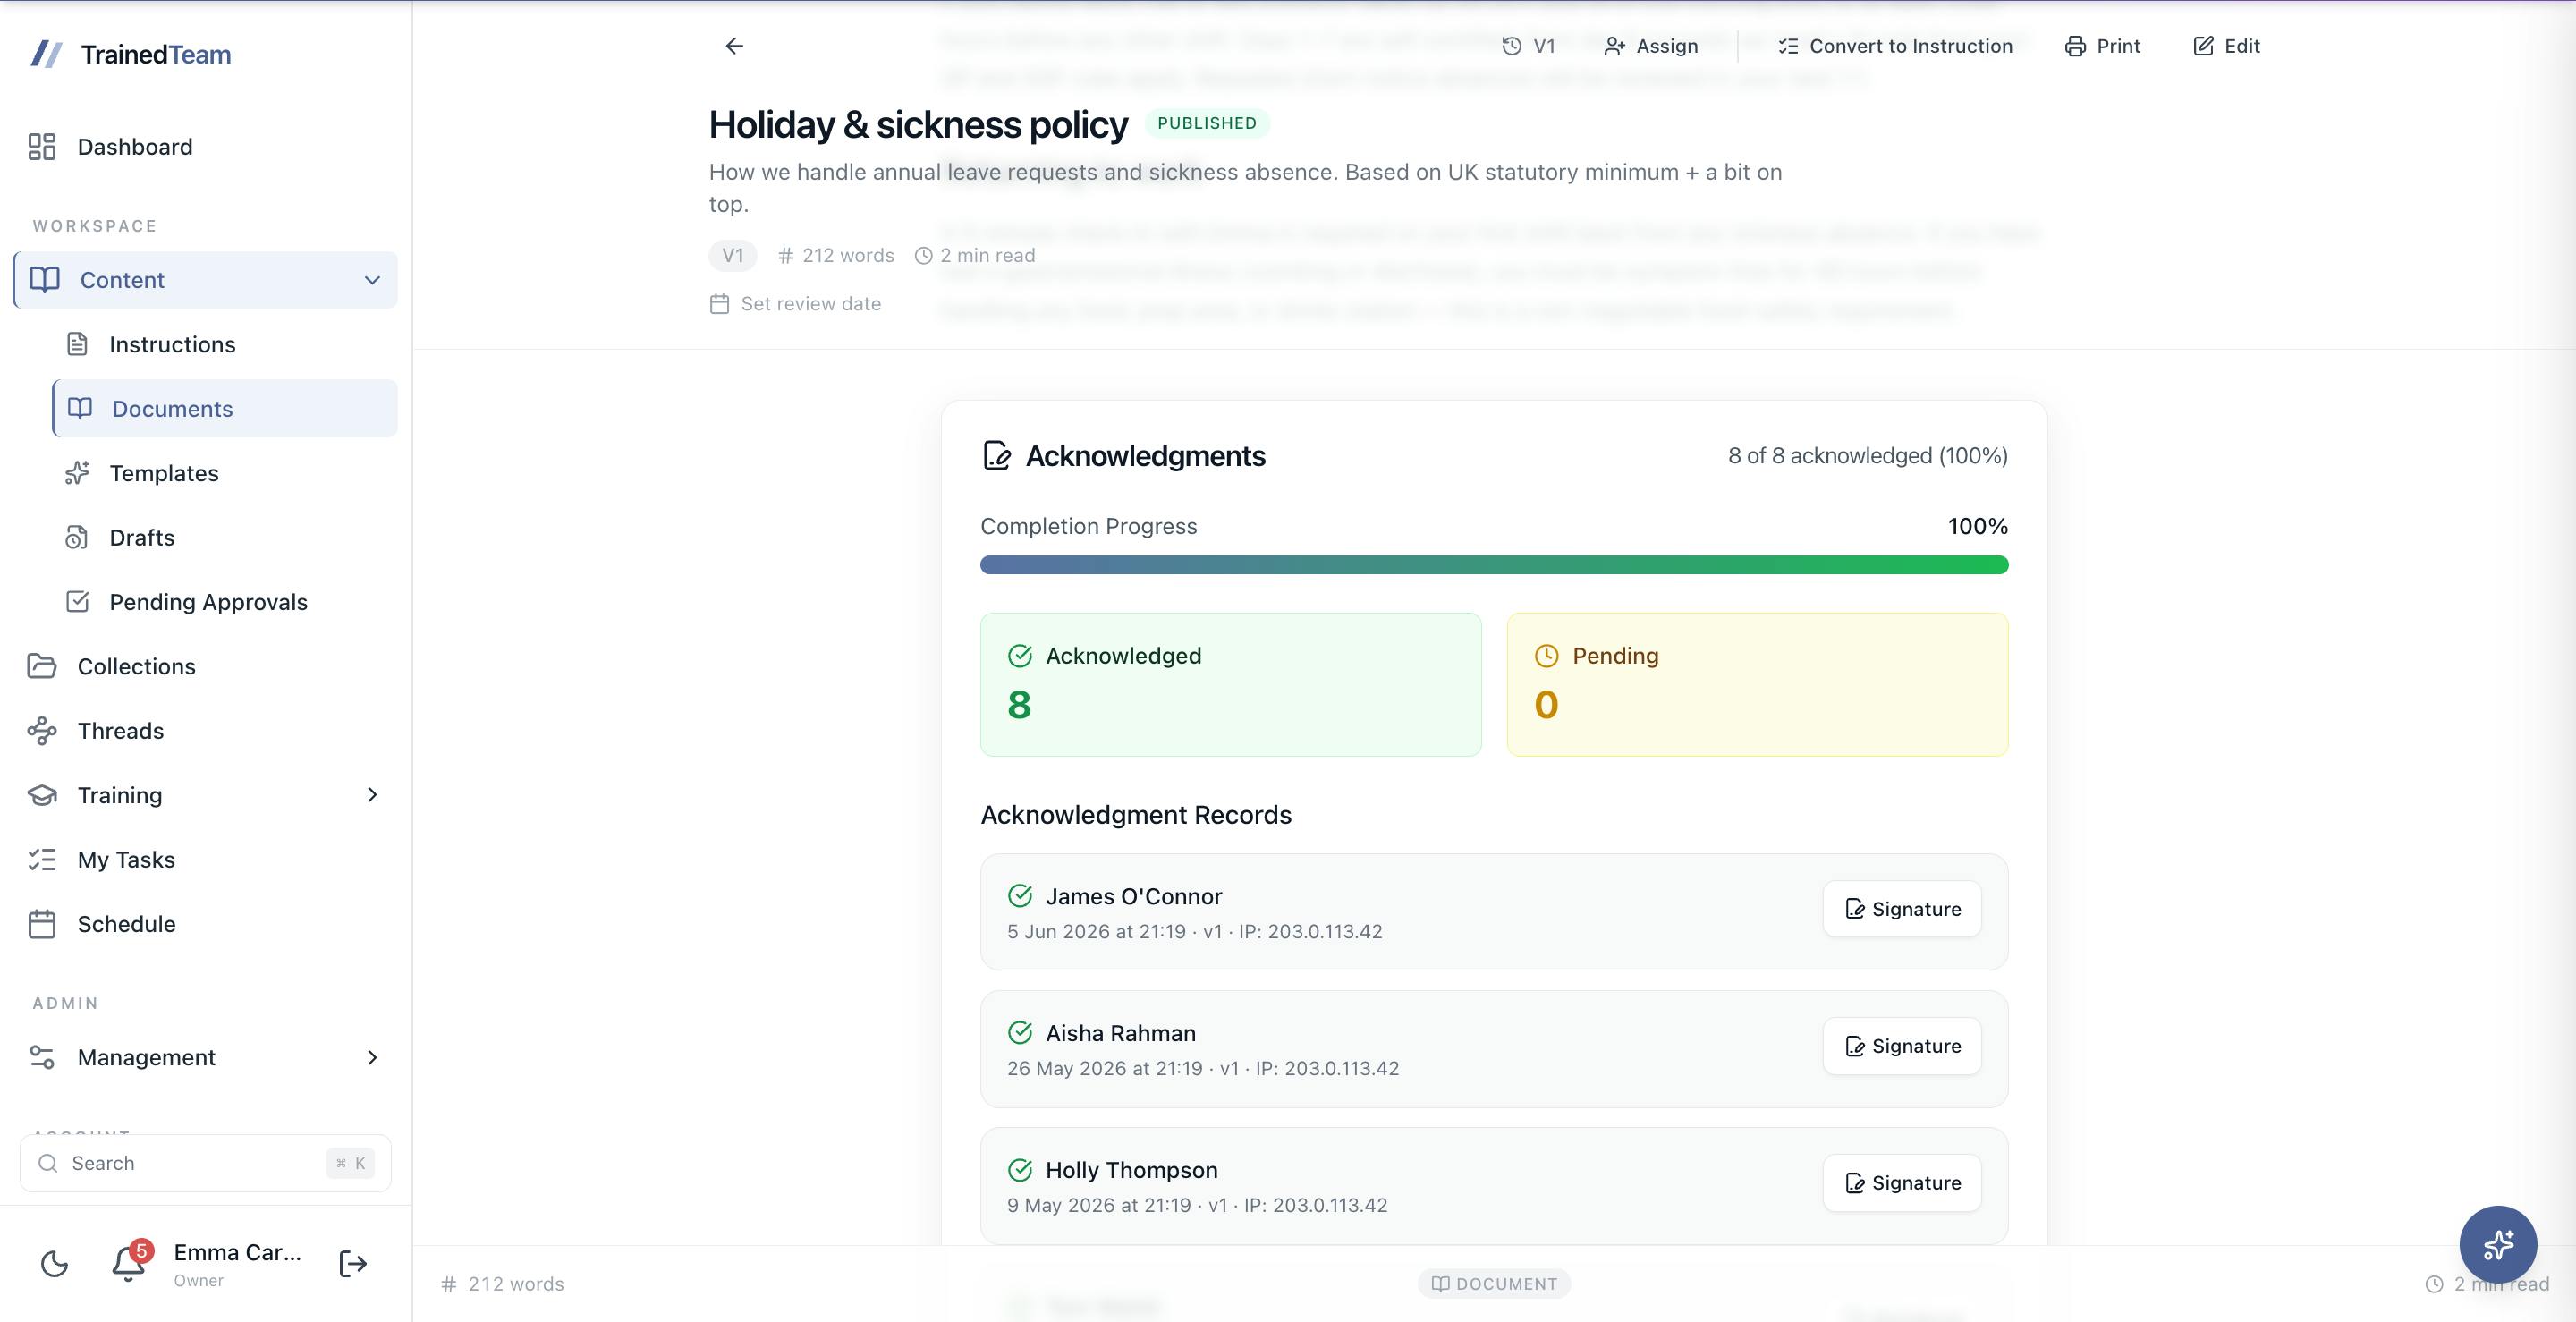Image resolution: width=2576 pixels, height=1322 pixels.
Task: Expand the Training submenu chevron
Action: click(x=372, y=795)
